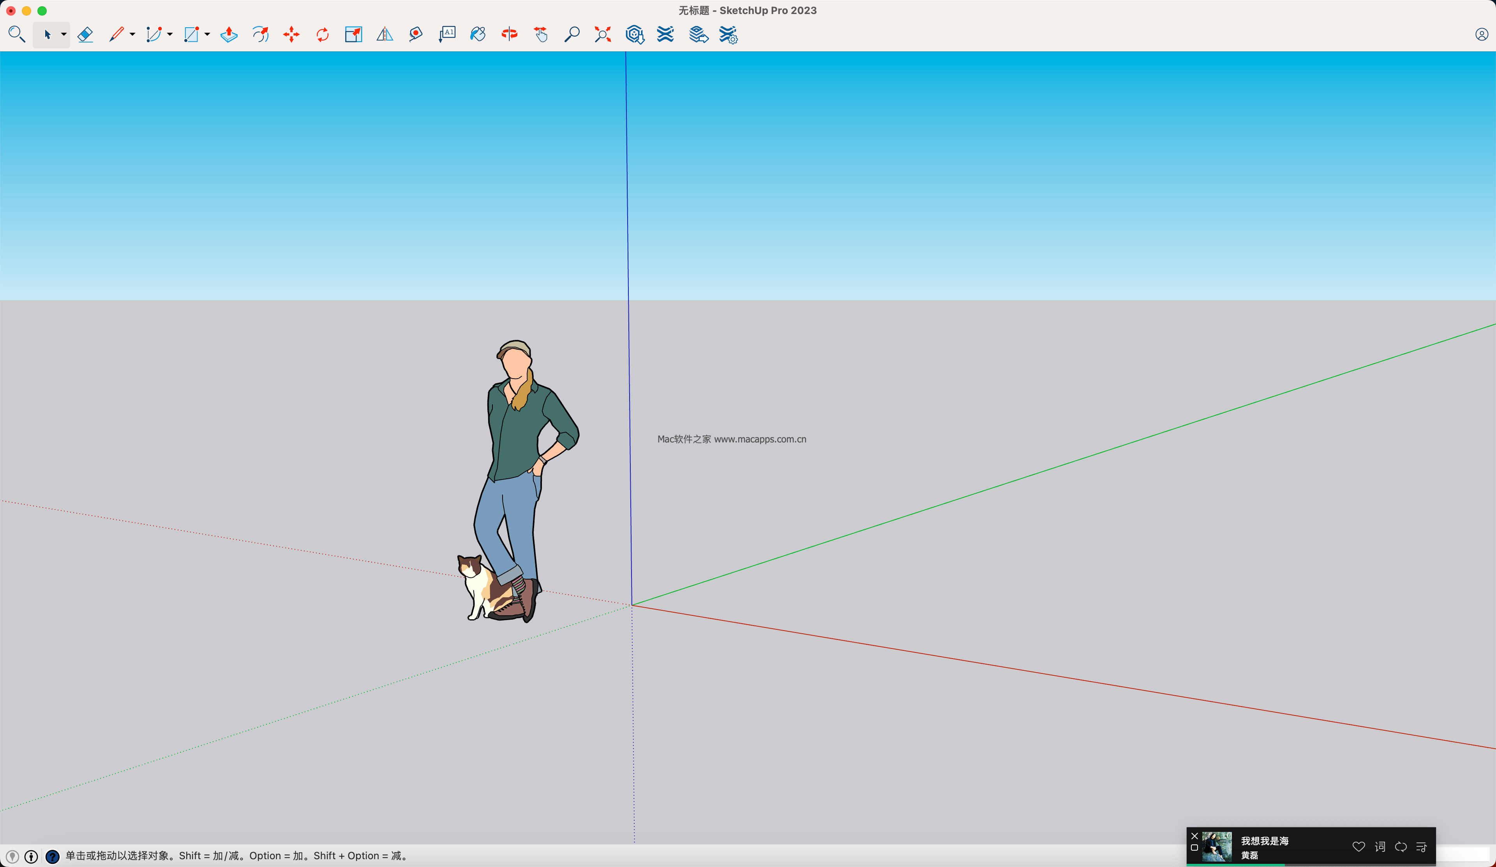Viewport: 1496px width, 867px height.
Task: Activate the Paint Bucket tool
Action: click(478, 34)
